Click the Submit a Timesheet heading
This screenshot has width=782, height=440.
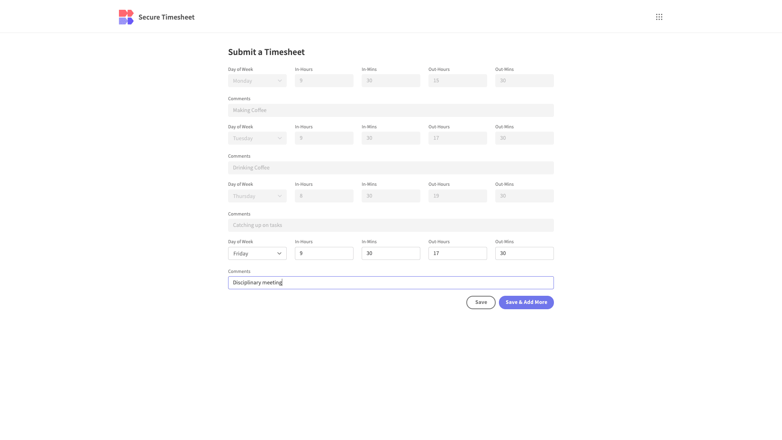coord(266,52)
